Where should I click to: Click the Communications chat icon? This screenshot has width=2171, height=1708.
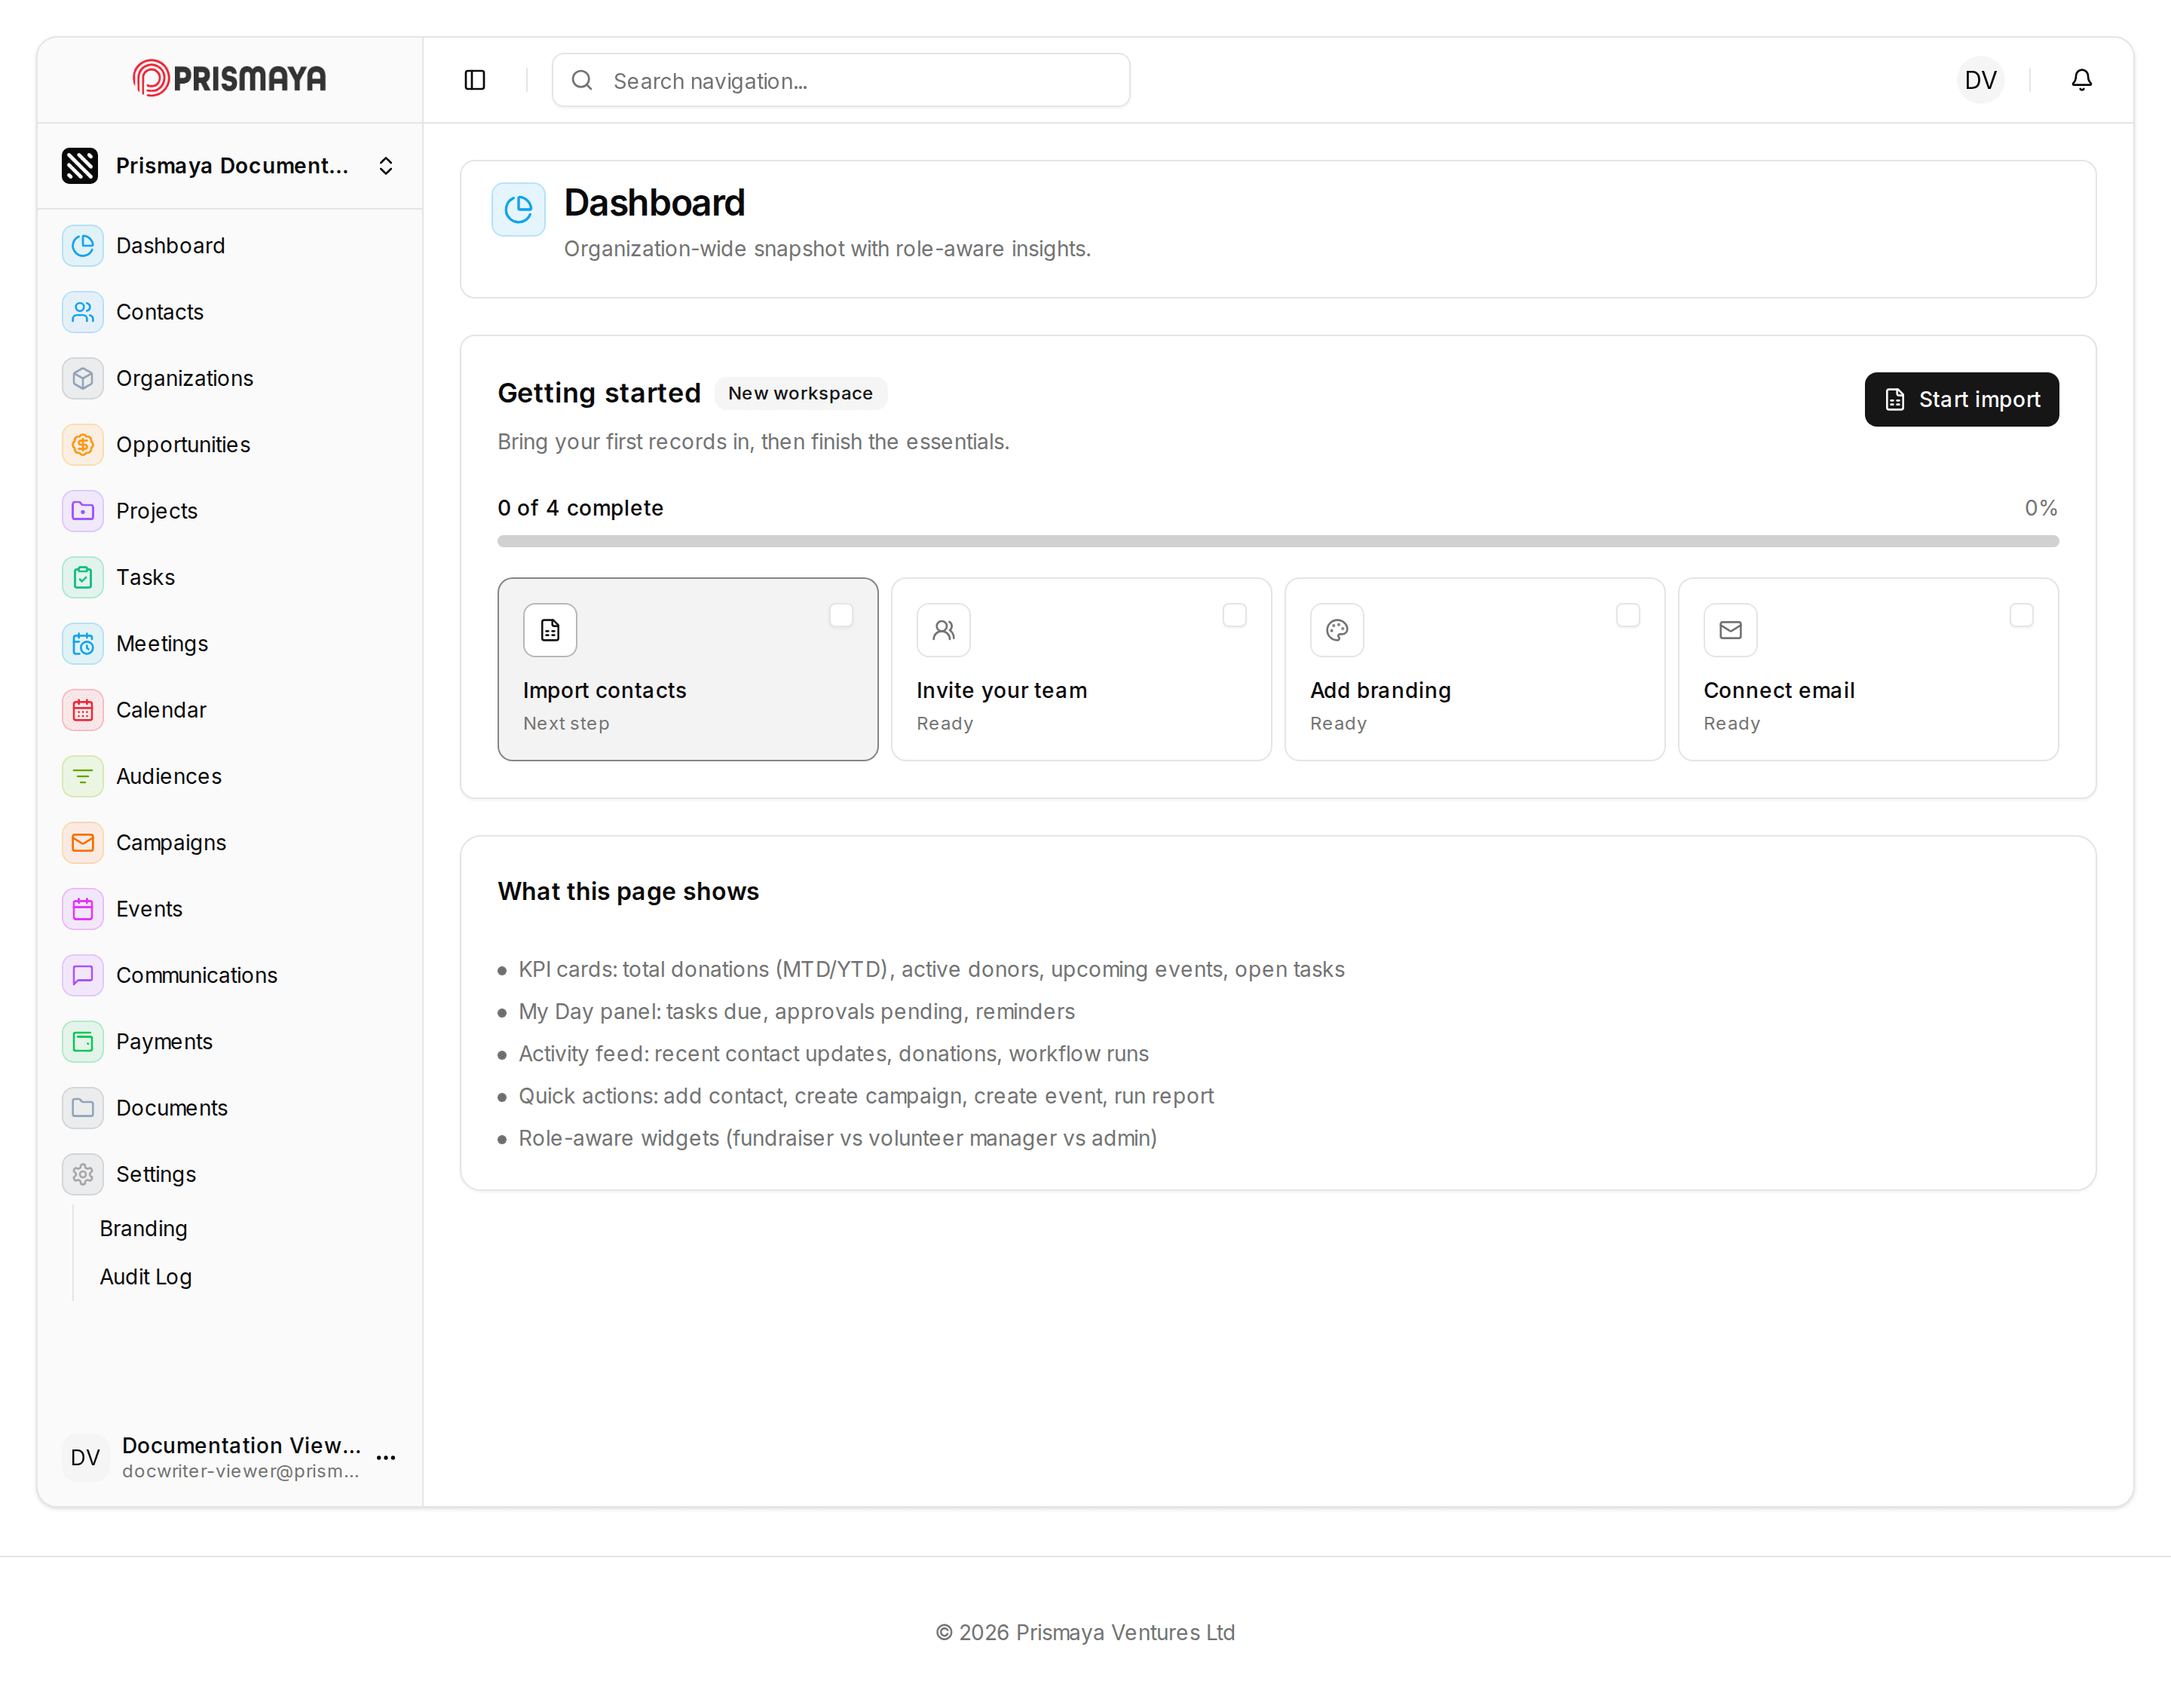[83, 975]
